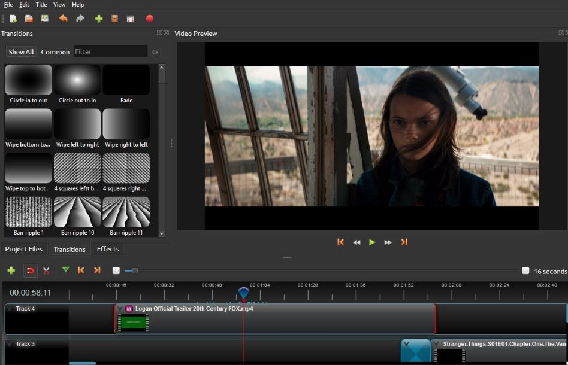Switch to the Project Files tab
The height and width of the screenshot is (365, 568).
(x=23, y=249)
